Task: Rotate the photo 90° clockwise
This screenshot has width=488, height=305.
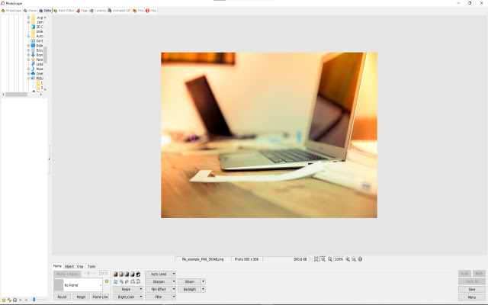Action: coord(127,281)
